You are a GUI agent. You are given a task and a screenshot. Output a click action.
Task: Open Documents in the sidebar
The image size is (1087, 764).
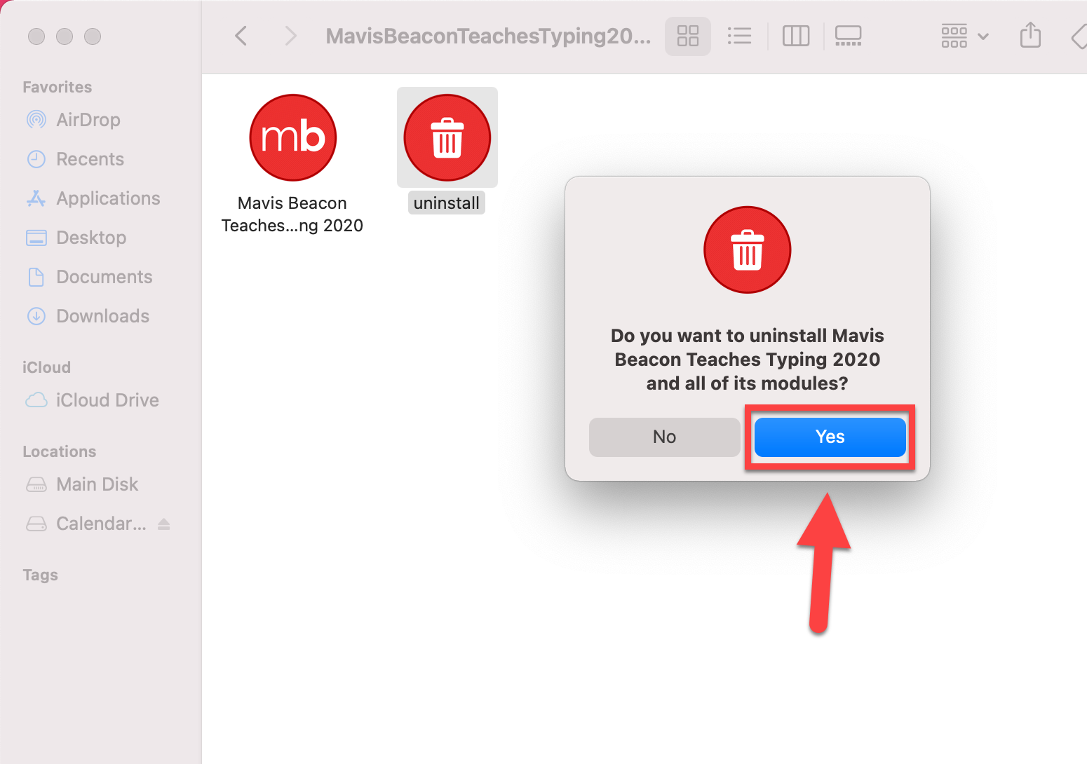tap(89, 277)
